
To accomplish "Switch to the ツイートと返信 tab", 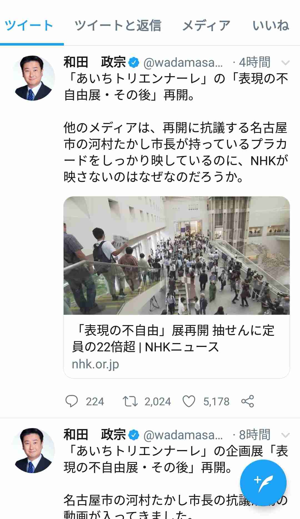I will coord(118,26).
